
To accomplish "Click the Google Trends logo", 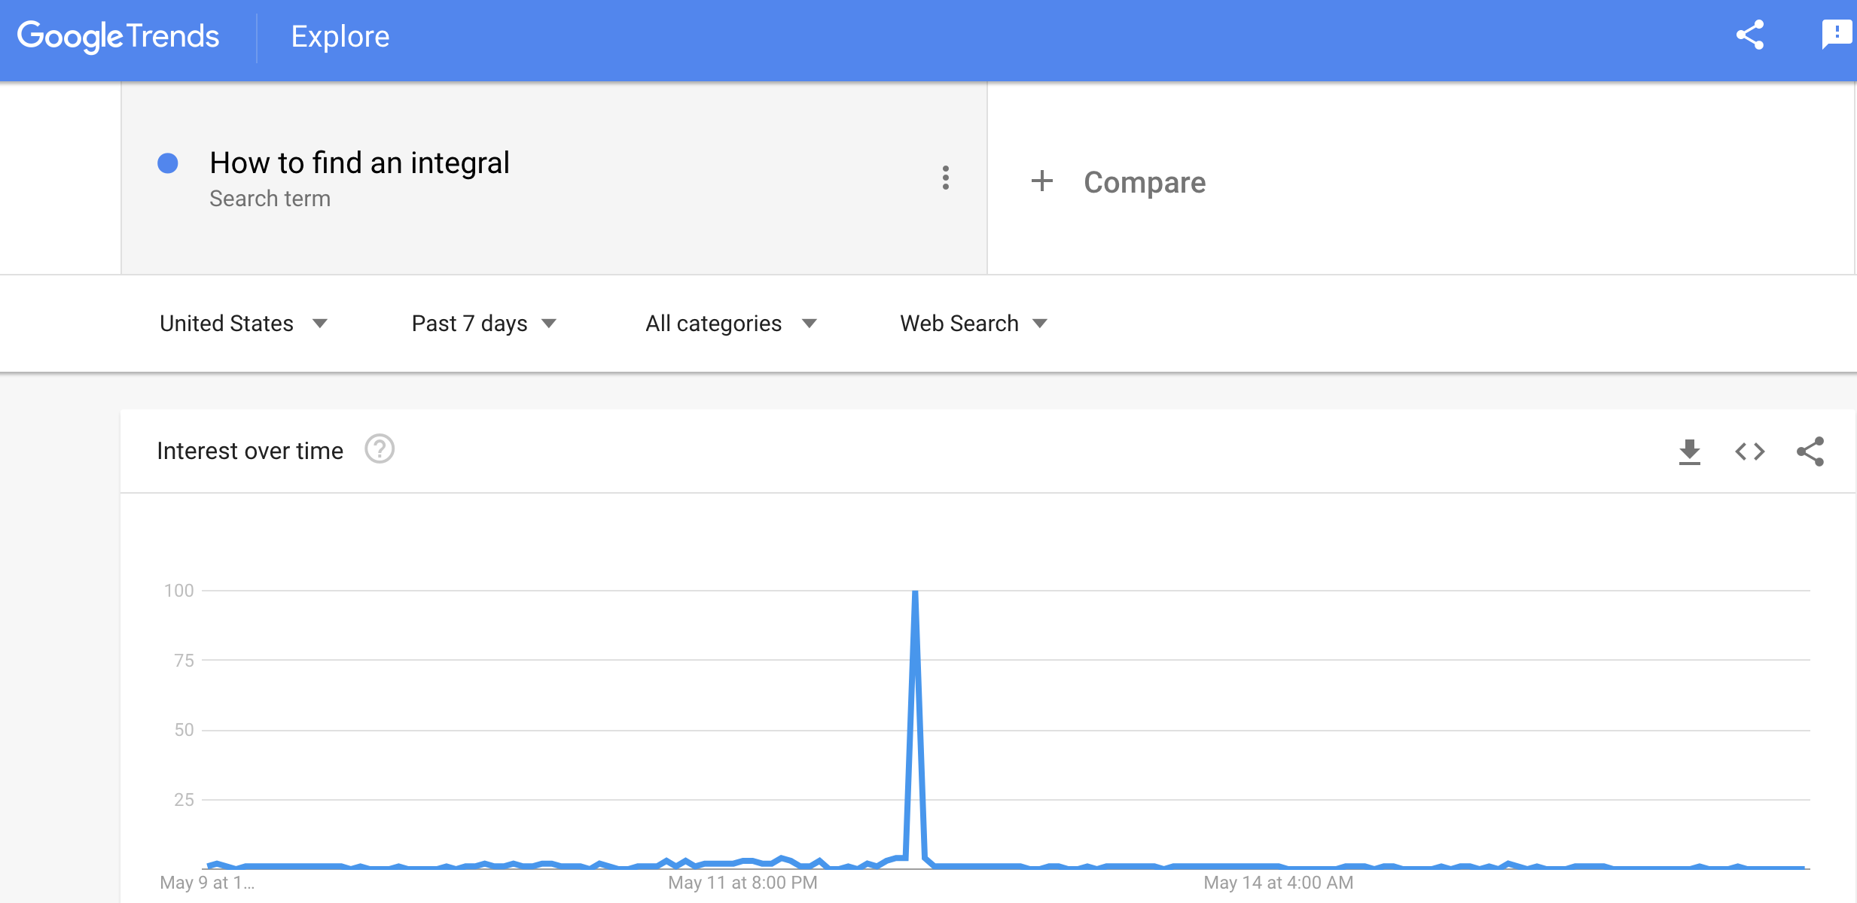I will tap(118, 36).
